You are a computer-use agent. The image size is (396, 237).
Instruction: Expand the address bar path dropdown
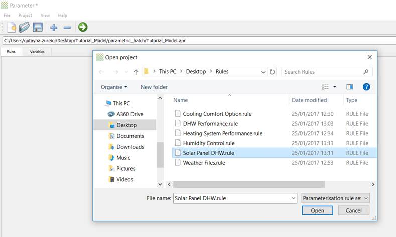coord(263,72)
